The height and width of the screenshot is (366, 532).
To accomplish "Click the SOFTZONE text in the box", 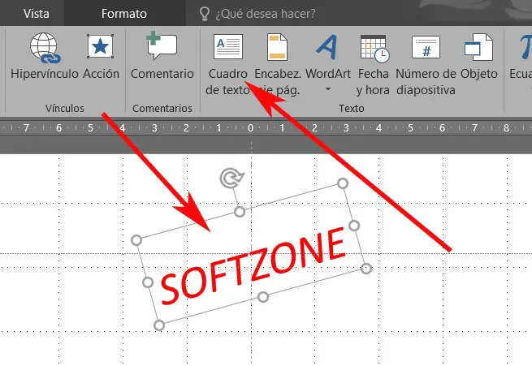I will pos(253,266).
